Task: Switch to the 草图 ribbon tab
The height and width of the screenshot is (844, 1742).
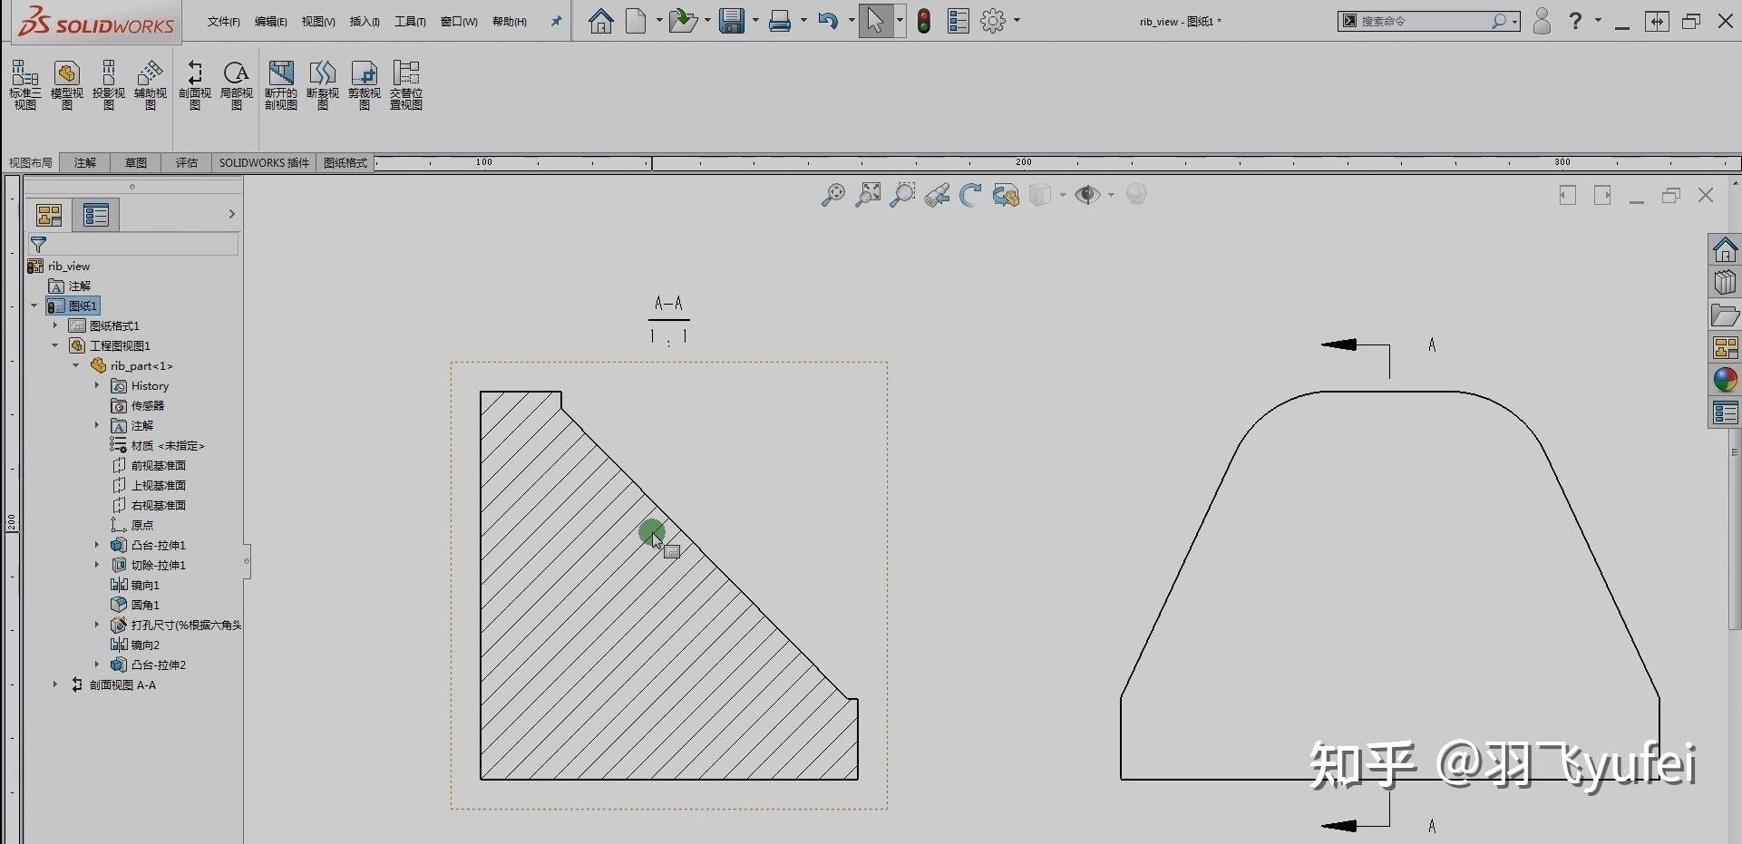Action: pyautogui.click(x=136, y=163)
